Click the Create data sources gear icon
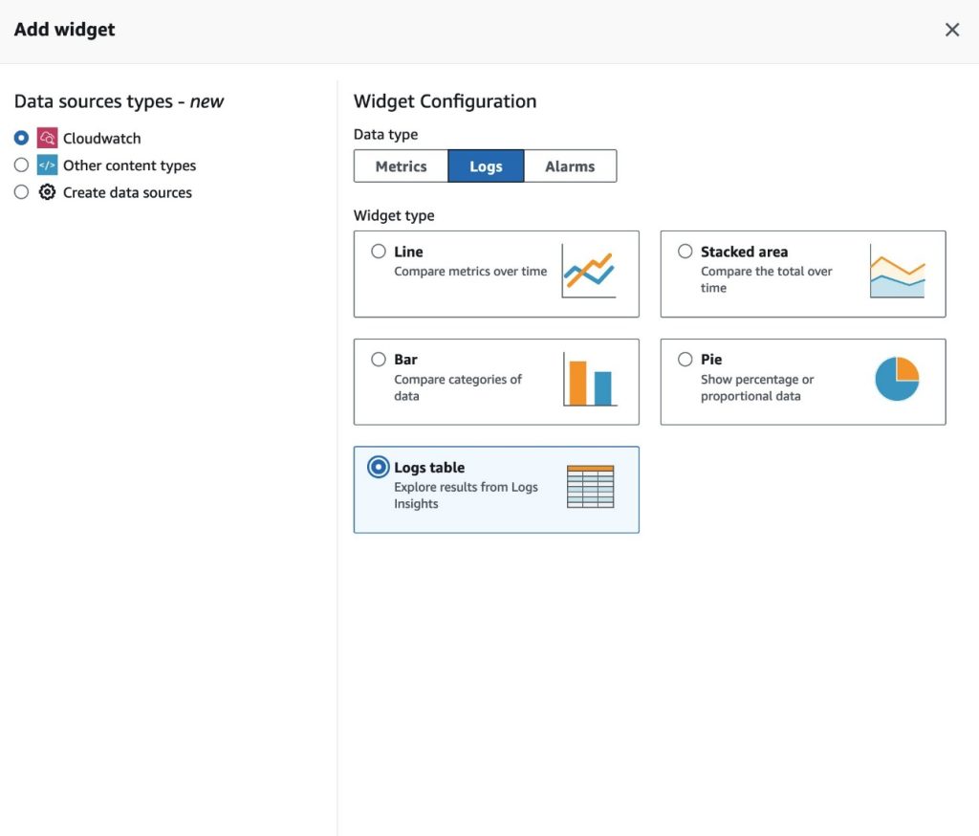 (x=47, y=192)
